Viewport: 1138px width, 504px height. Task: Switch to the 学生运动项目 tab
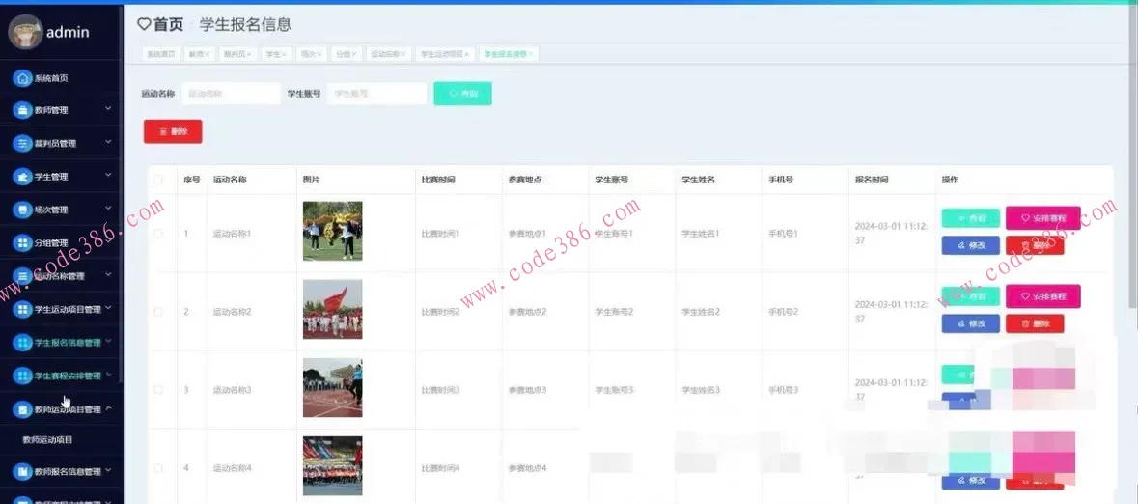click(x=443, y=54)
